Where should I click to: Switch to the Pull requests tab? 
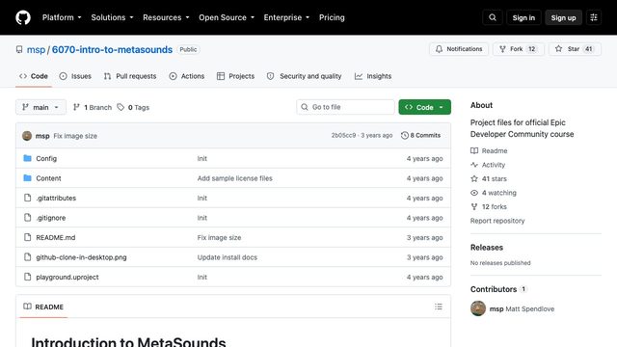click(x=130, y=76)
